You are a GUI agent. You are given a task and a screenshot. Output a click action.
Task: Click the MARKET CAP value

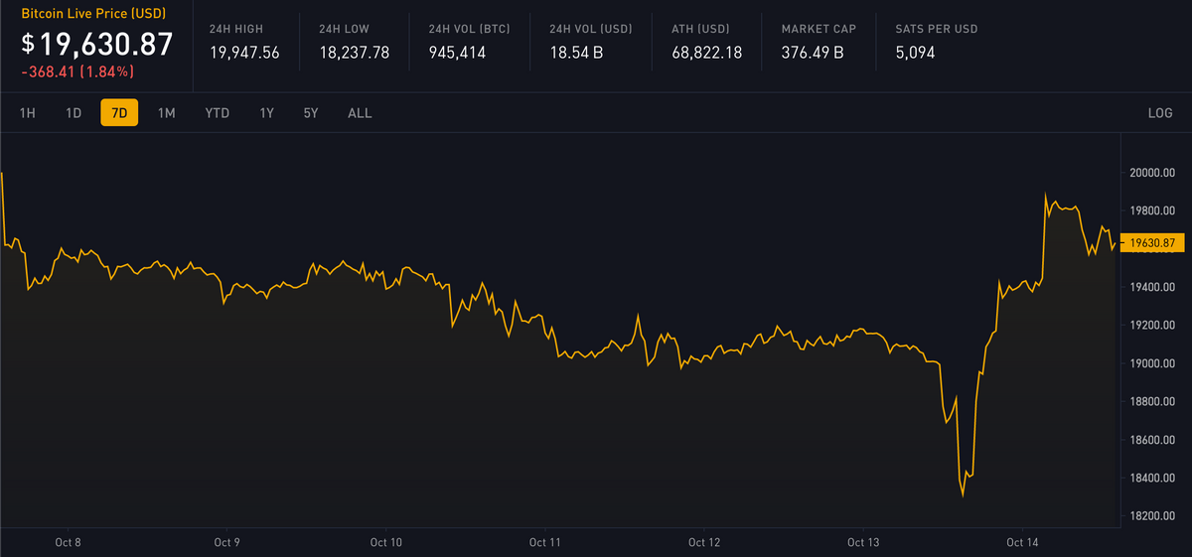pos(813,52)
